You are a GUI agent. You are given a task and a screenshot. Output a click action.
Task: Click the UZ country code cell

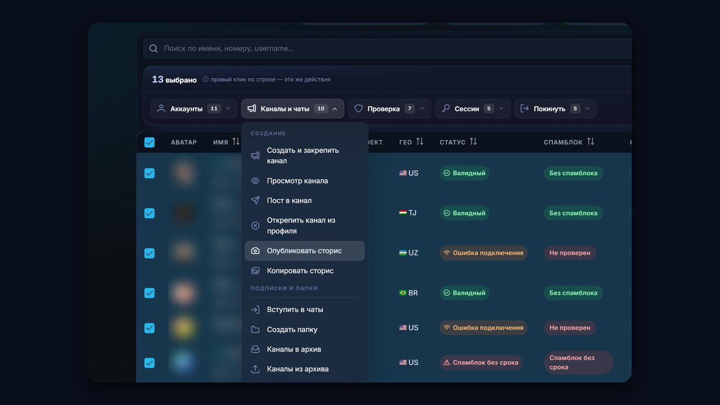coord(409,253)
